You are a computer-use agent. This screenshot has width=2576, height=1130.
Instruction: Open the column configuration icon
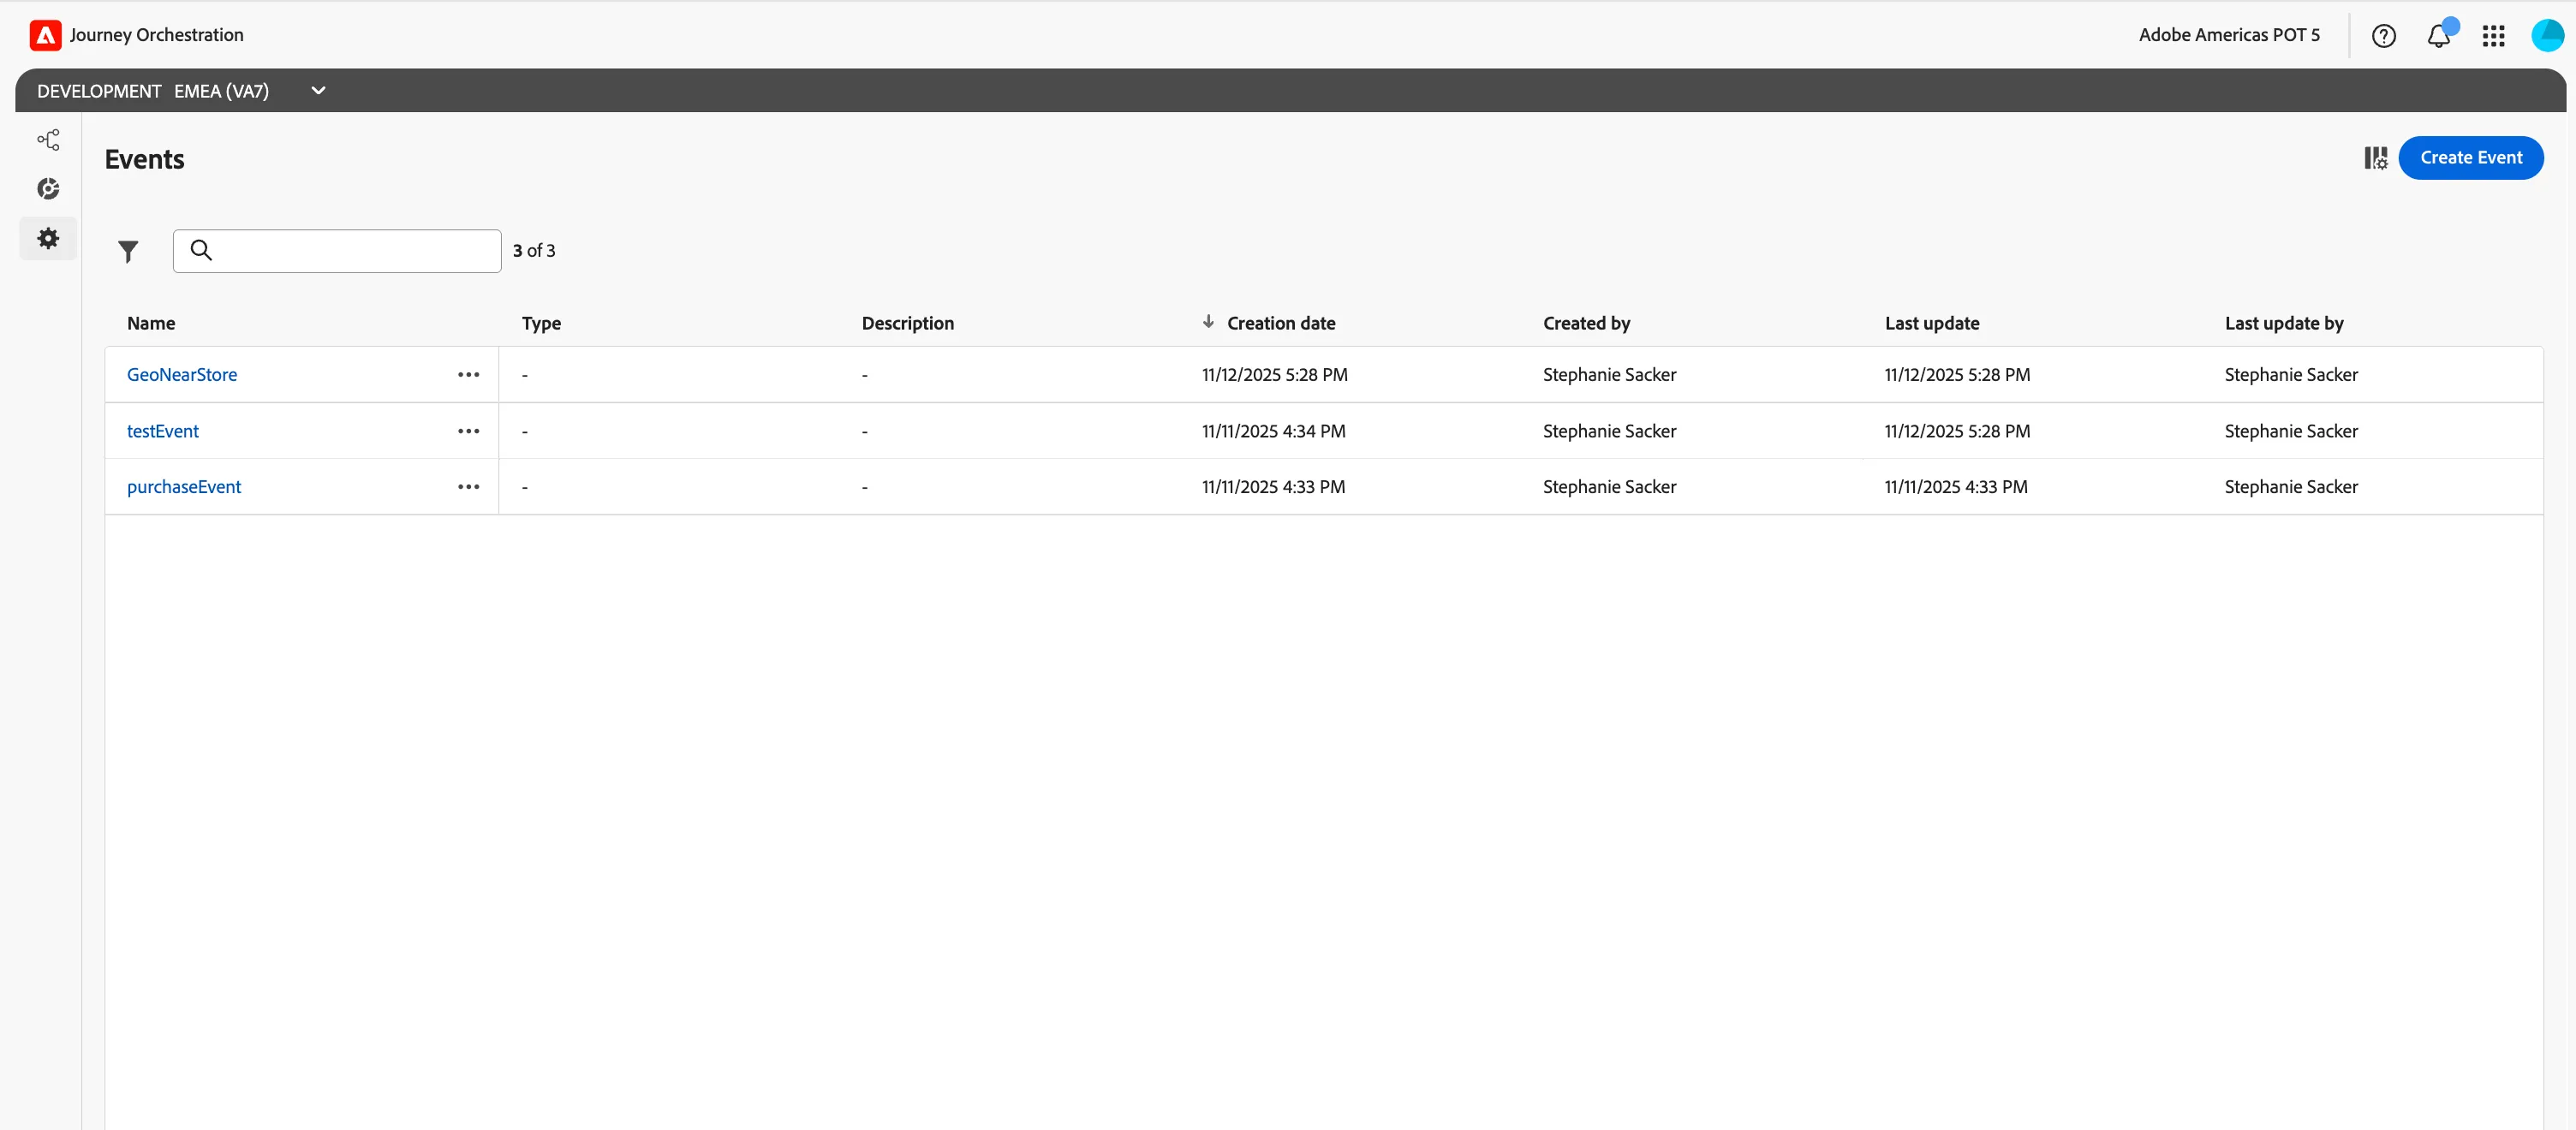click(2375, 158)
